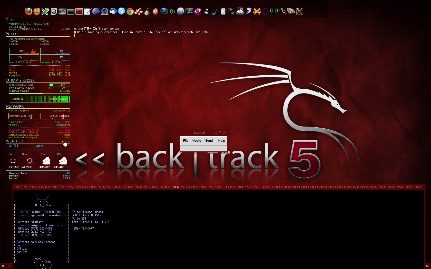Screen dimensions: 431x269
Task: Open Help menu in CSSH window
Action: click(x=222, y=141)
